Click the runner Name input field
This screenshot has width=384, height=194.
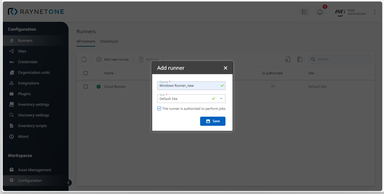(x=189, y=86)
